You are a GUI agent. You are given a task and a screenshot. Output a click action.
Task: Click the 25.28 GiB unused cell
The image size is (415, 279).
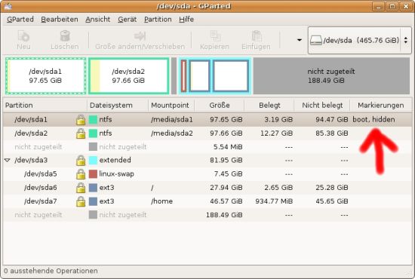(x=332, y=188)
